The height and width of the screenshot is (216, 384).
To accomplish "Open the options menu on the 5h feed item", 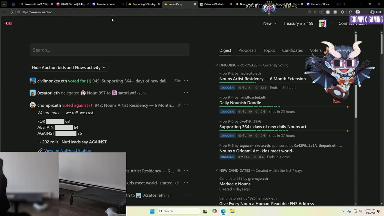I will (x=186, y=171).
